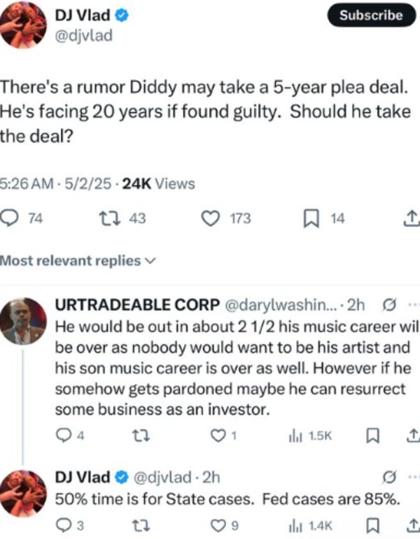
Task: Open more options on URTRADEABLE CORP's reply
Action: pyautogui.click(x=412, y=304)
